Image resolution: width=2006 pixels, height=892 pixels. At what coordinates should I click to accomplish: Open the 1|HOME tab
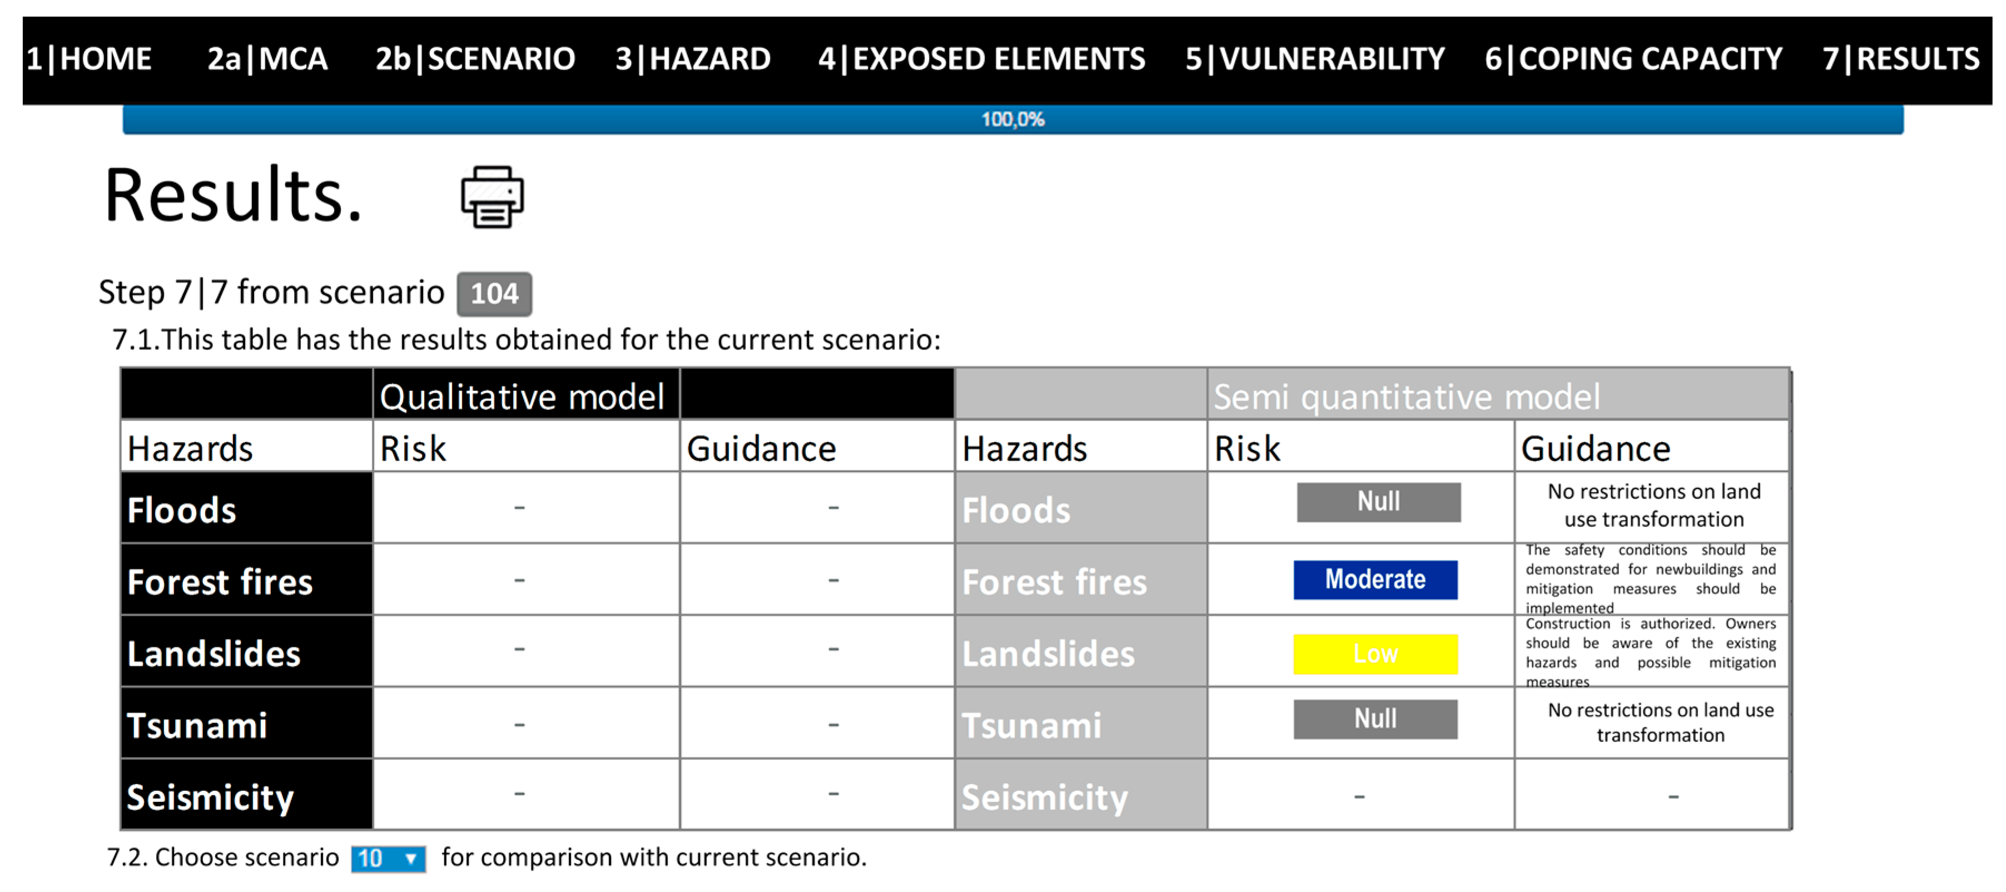(x=90, y=59)
